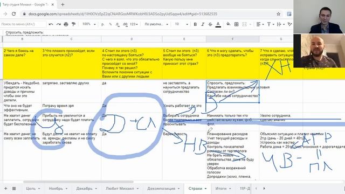Select column D header
Image resolution: width=345 pixels, height=194 pixels.
132,39
